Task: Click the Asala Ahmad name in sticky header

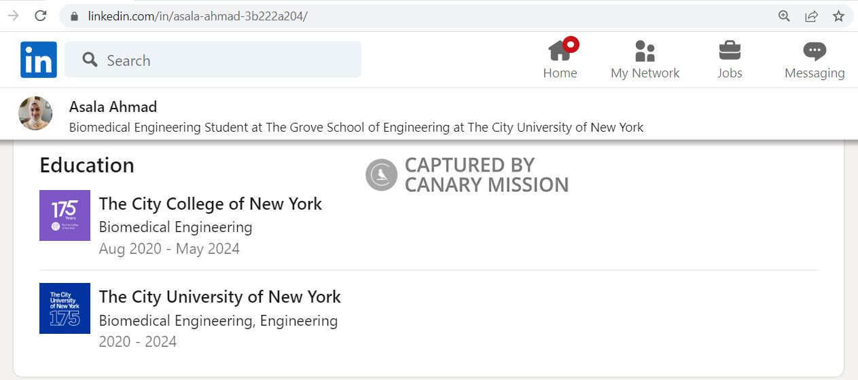Action: (x=113, y=107)
